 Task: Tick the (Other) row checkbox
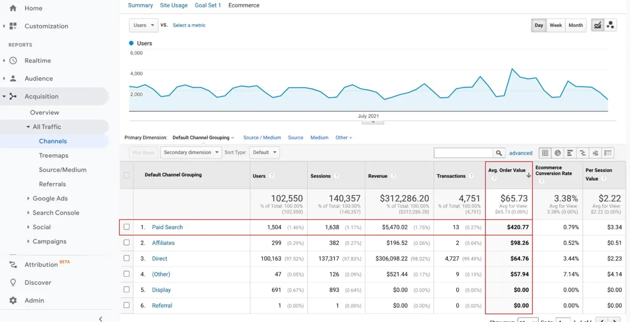[x=127, y=274]
